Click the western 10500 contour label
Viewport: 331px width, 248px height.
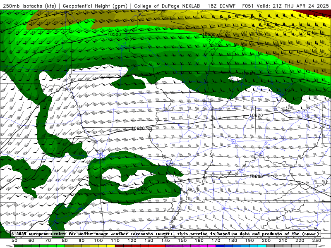click(115, 34)
